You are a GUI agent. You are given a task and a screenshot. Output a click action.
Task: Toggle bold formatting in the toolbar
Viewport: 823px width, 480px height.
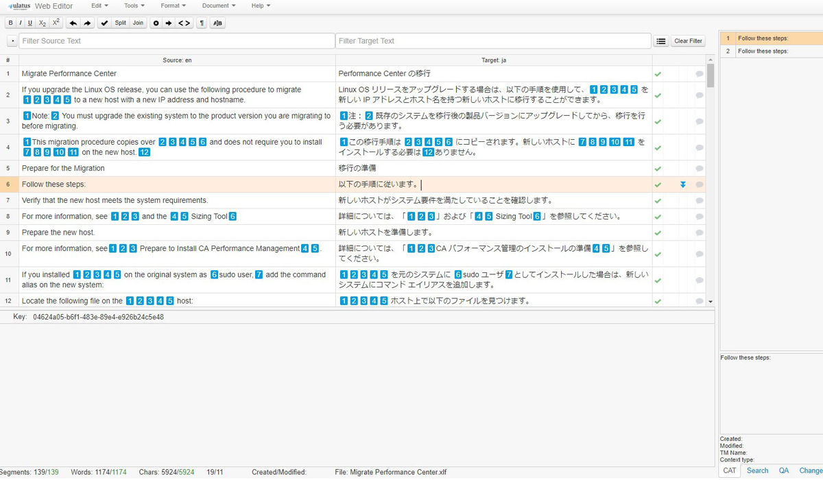(10, 23)
